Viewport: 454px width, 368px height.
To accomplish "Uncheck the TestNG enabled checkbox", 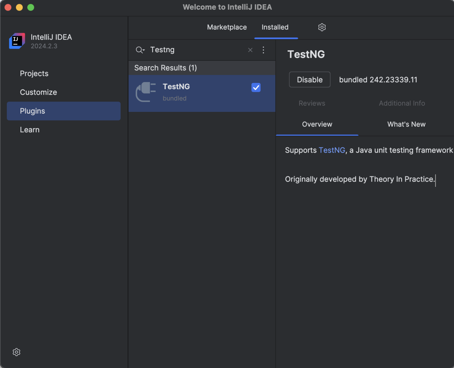I will coord(256,87).
